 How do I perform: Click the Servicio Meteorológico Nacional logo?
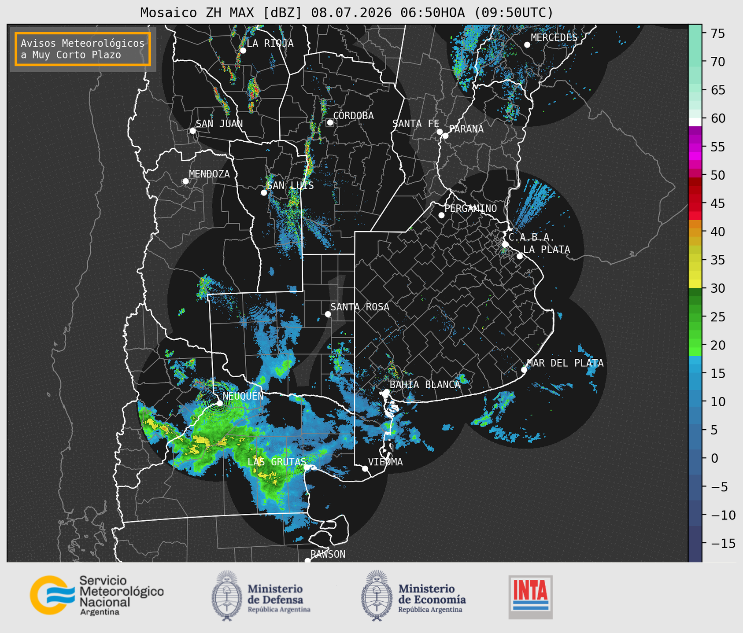coord(97,596)
